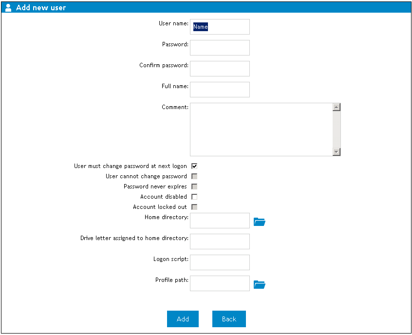Focus the Home directory input field
412x335 pixels.
pos(220,221)
